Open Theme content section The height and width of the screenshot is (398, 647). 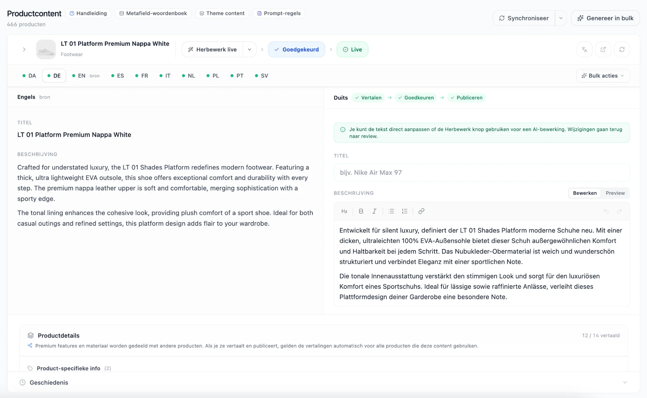click(x=222, y=13)
